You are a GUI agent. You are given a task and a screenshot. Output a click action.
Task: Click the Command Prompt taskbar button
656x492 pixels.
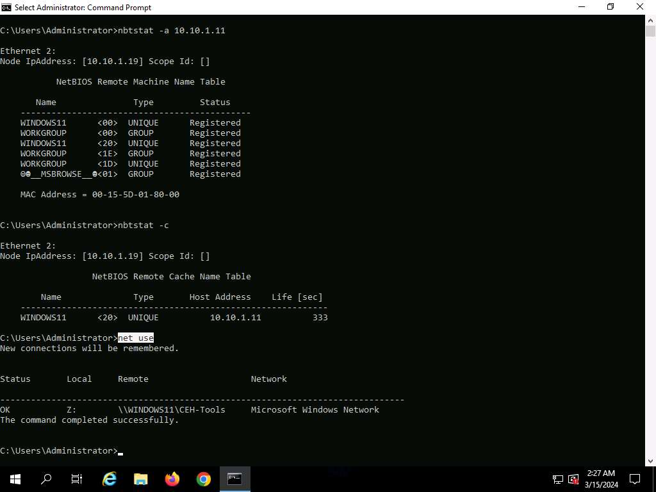click(x=234, y=479)
